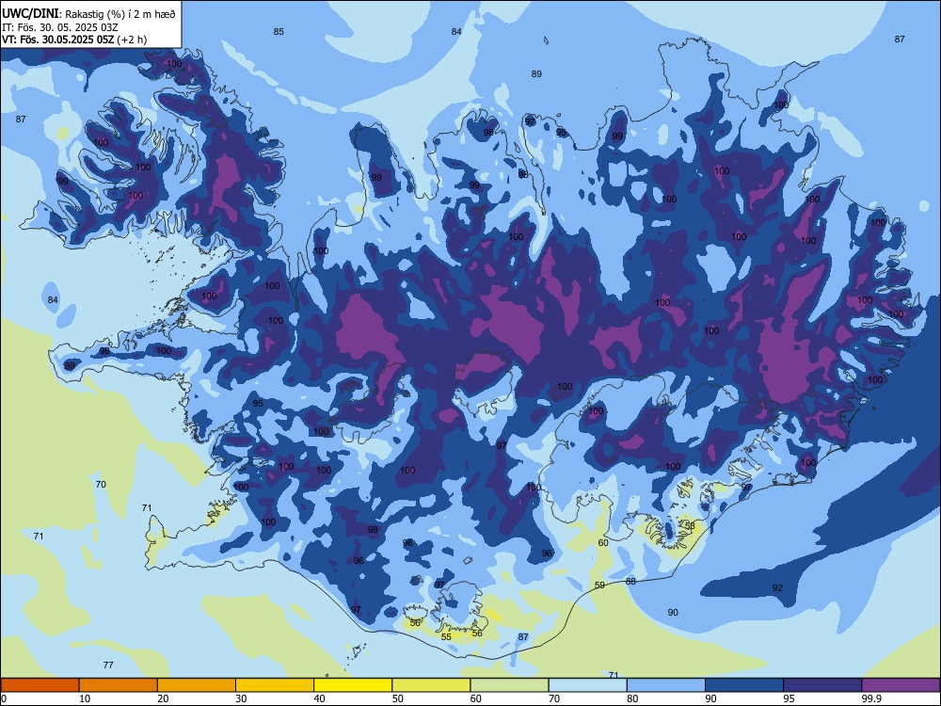Click the dark orange 0–10 legend swatch
941x706 pixels.
[x=40, y=685]
